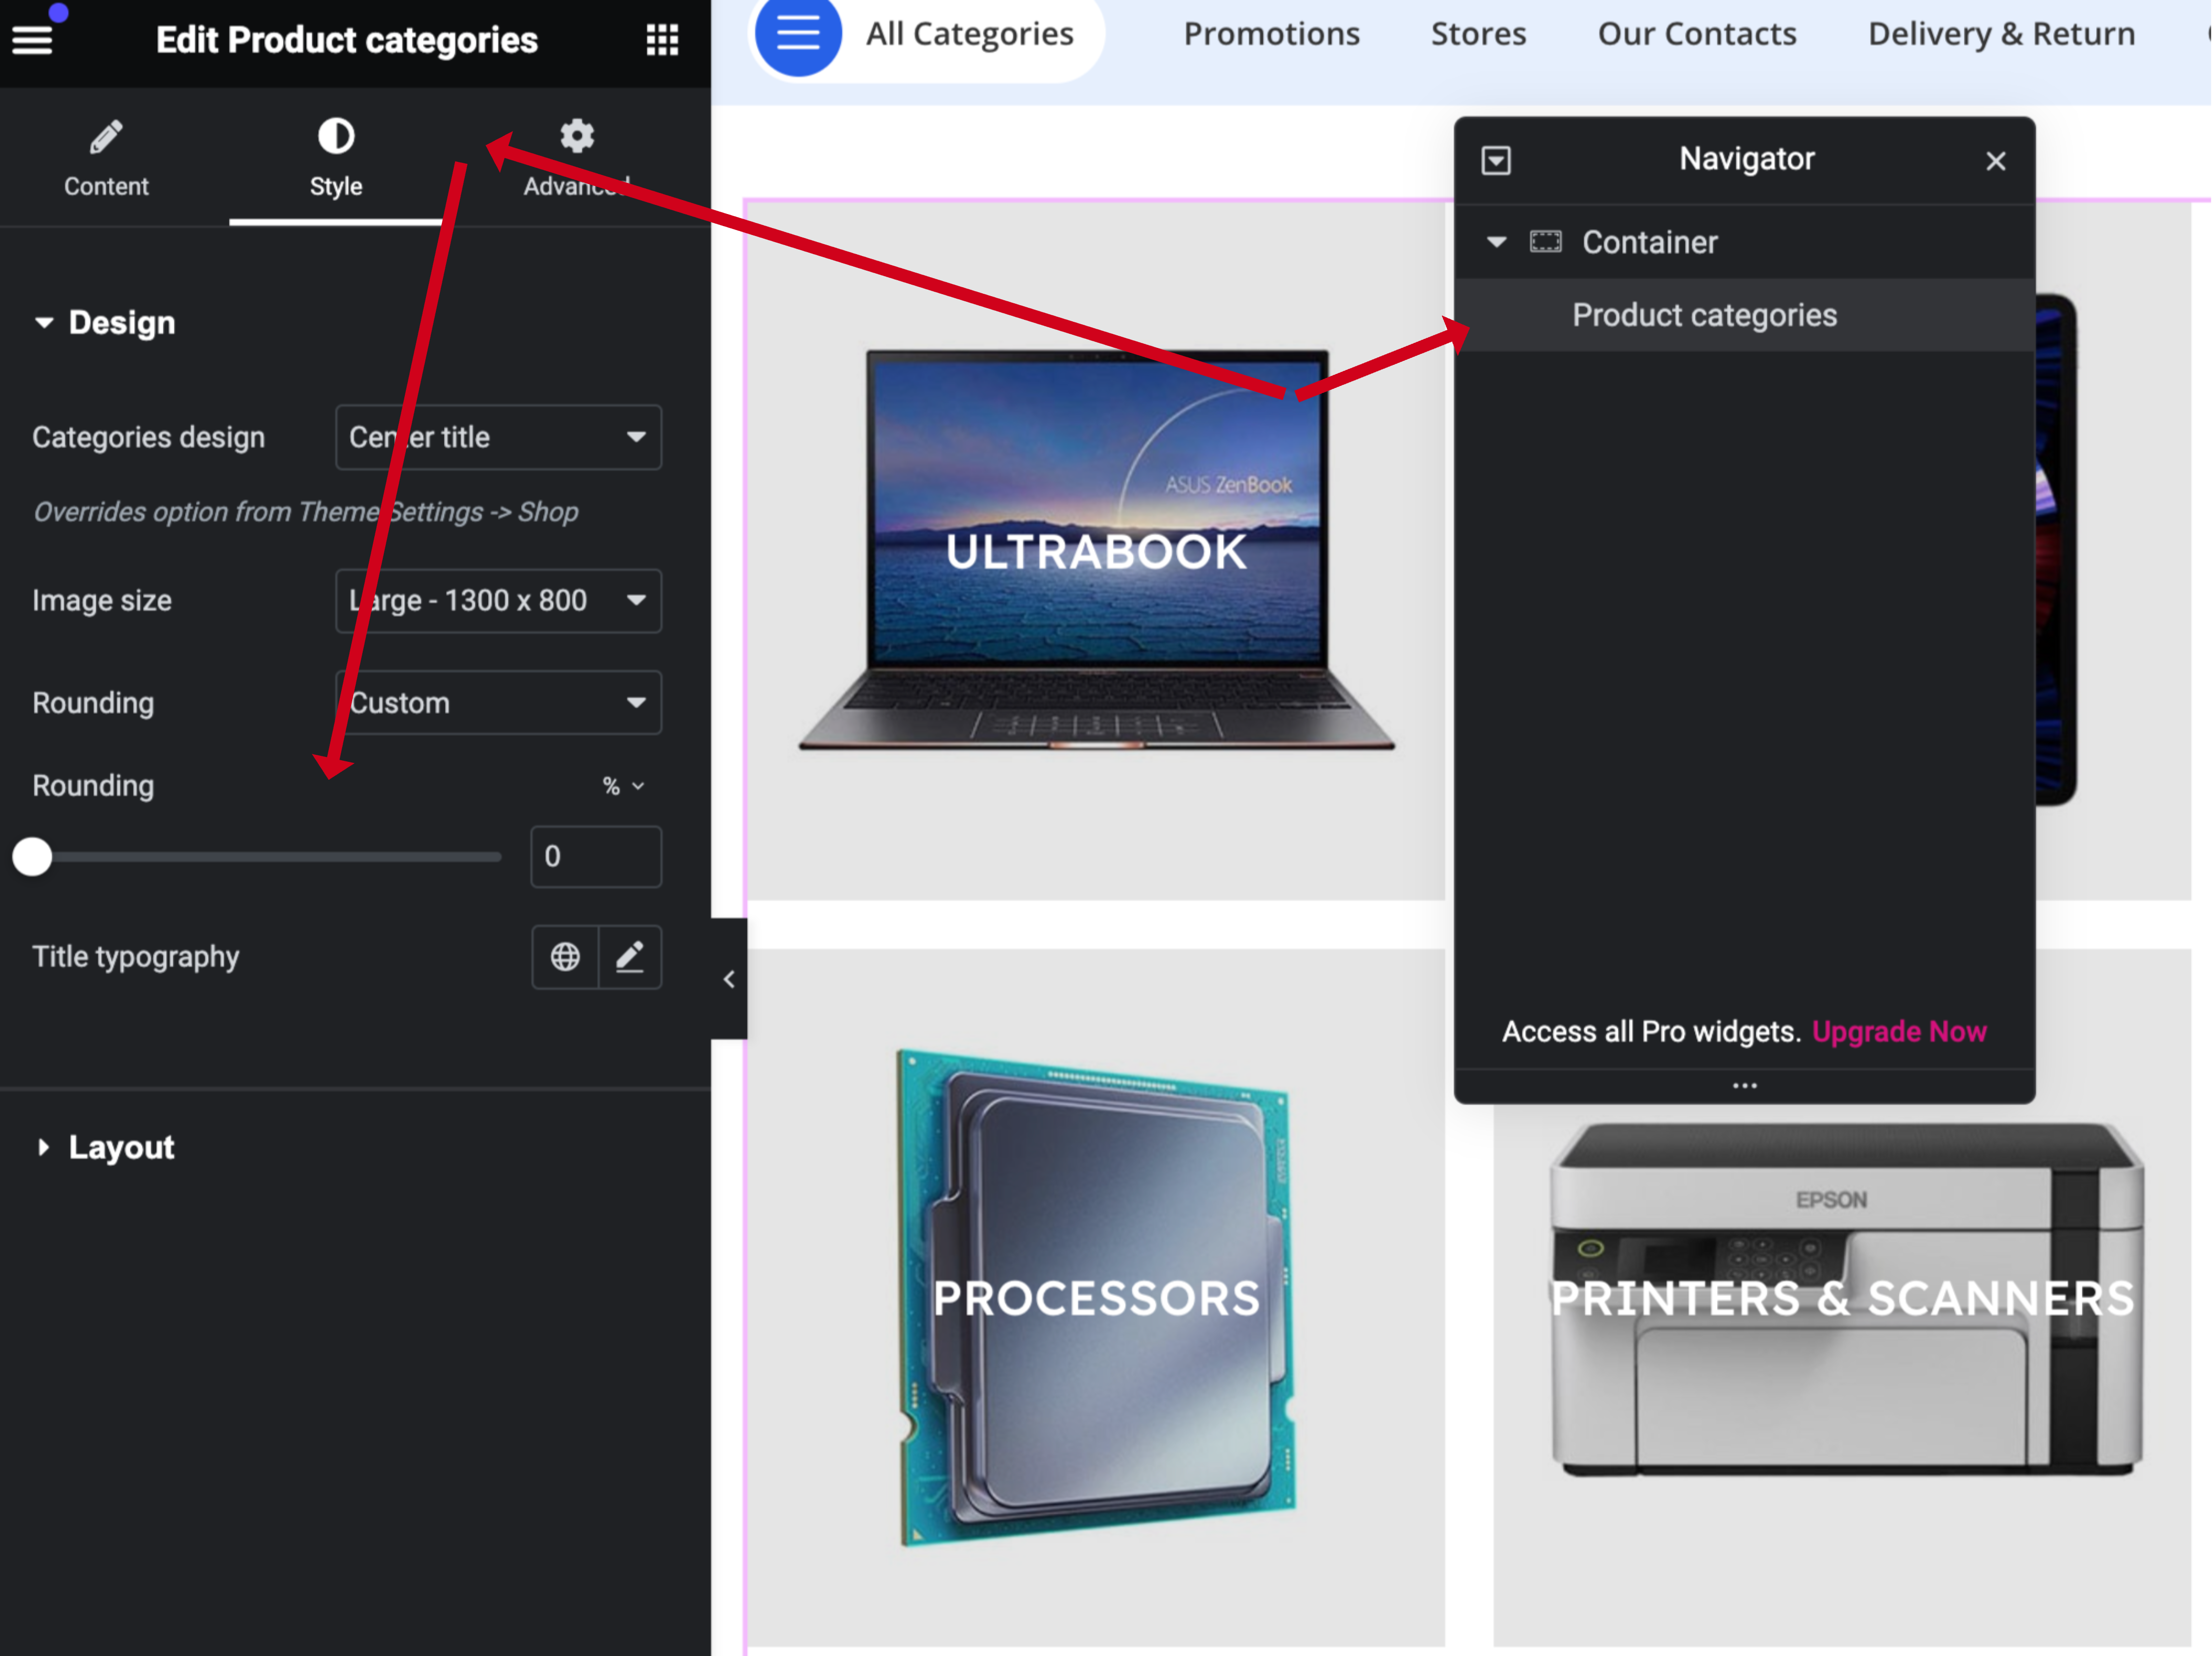Click the Upgrade Now link
The width and height of the screenshot is (2212, 1656).
click(1899, 1031)
